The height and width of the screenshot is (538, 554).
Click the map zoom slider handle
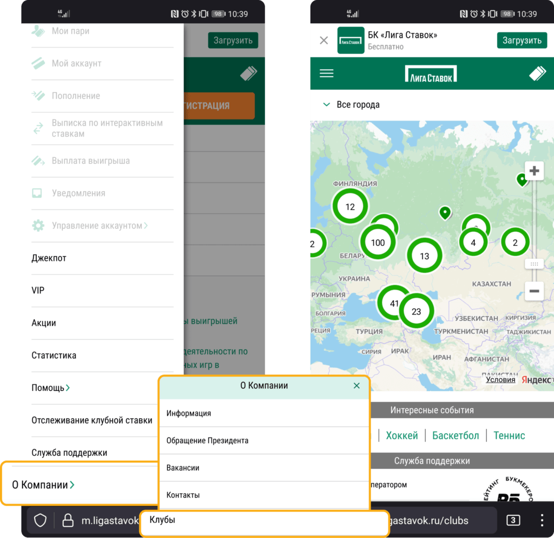coord(534,264)
